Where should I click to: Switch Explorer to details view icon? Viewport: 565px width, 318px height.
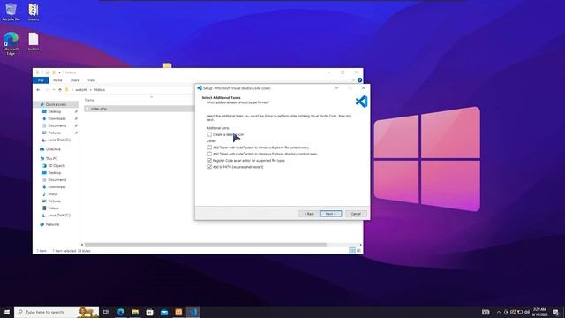pos(352,251)
